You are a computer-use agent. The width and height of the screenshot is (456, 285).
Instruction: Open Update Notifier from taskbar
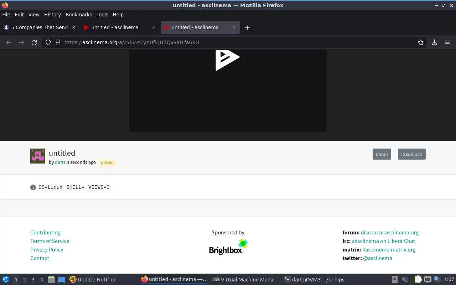tap(93, 280)
